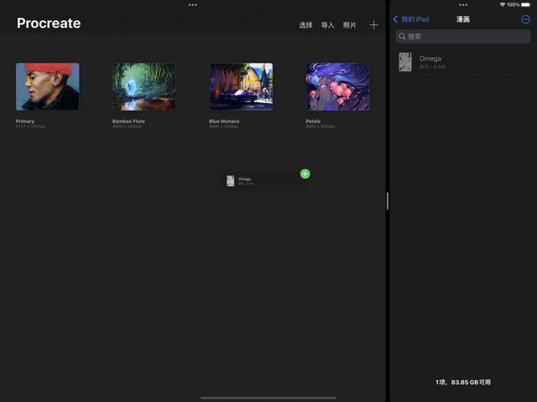Click the 83.85 GB 可用 storage status text
The image size is (537, 402).
(471, 382)
